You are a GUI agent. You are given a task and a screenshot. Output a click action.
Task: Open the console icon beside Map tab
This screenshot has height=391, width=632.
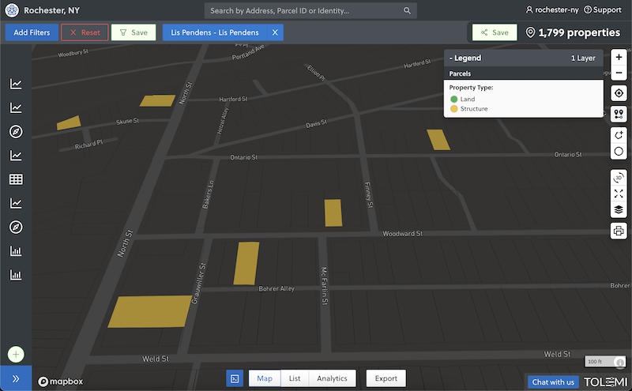point(235,378)
